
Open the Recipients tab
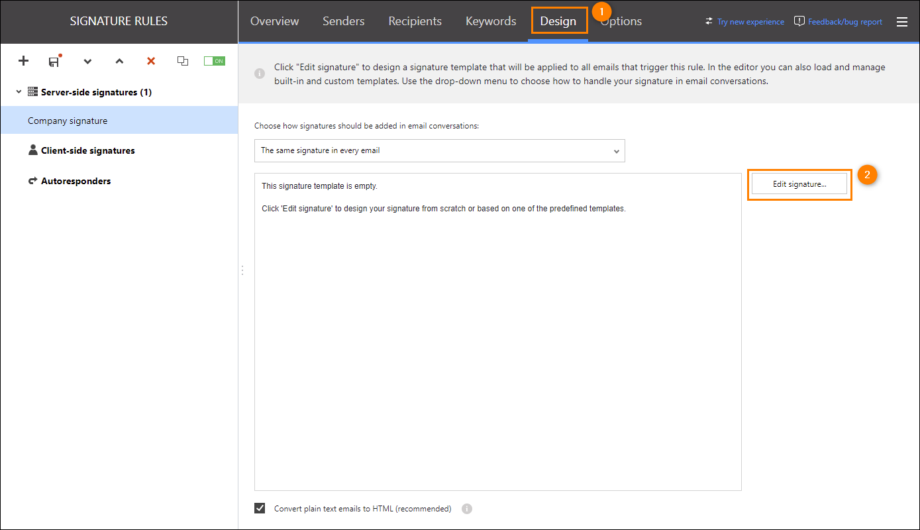coord(415,21)
